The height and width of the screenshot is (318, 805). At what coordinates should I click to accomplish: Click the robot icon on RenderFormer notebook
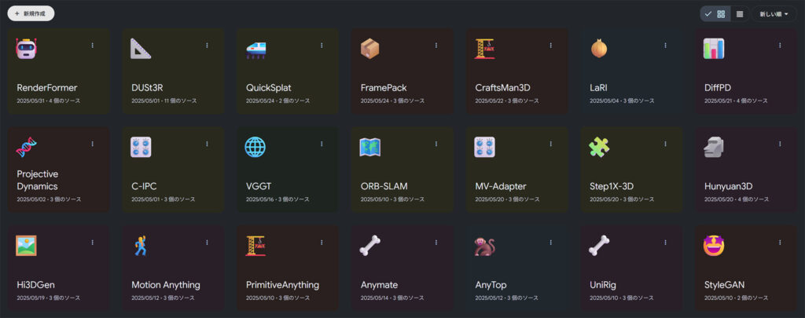(x=26, y=49)
